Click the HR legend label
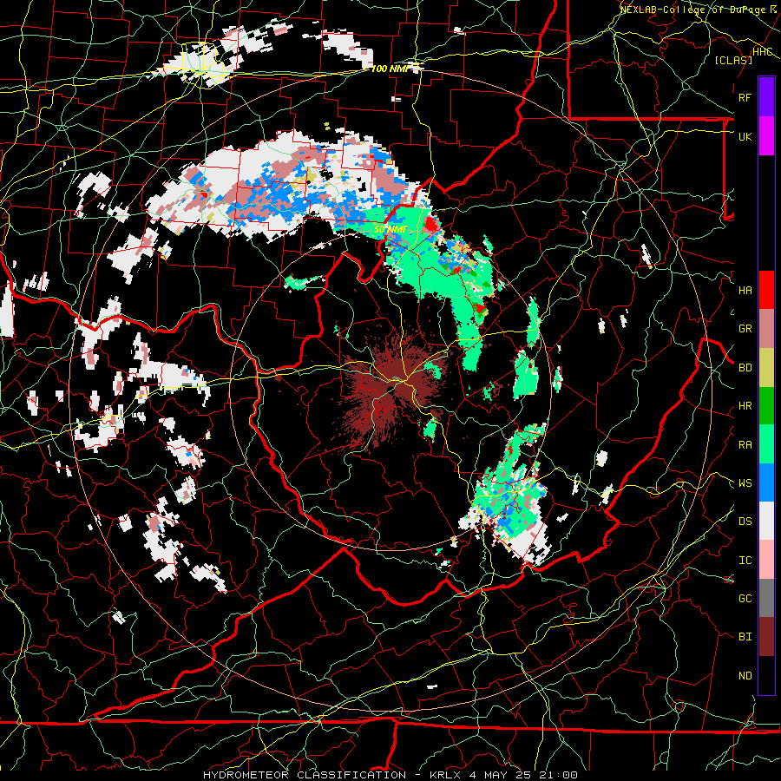 [x=745, y=406]
